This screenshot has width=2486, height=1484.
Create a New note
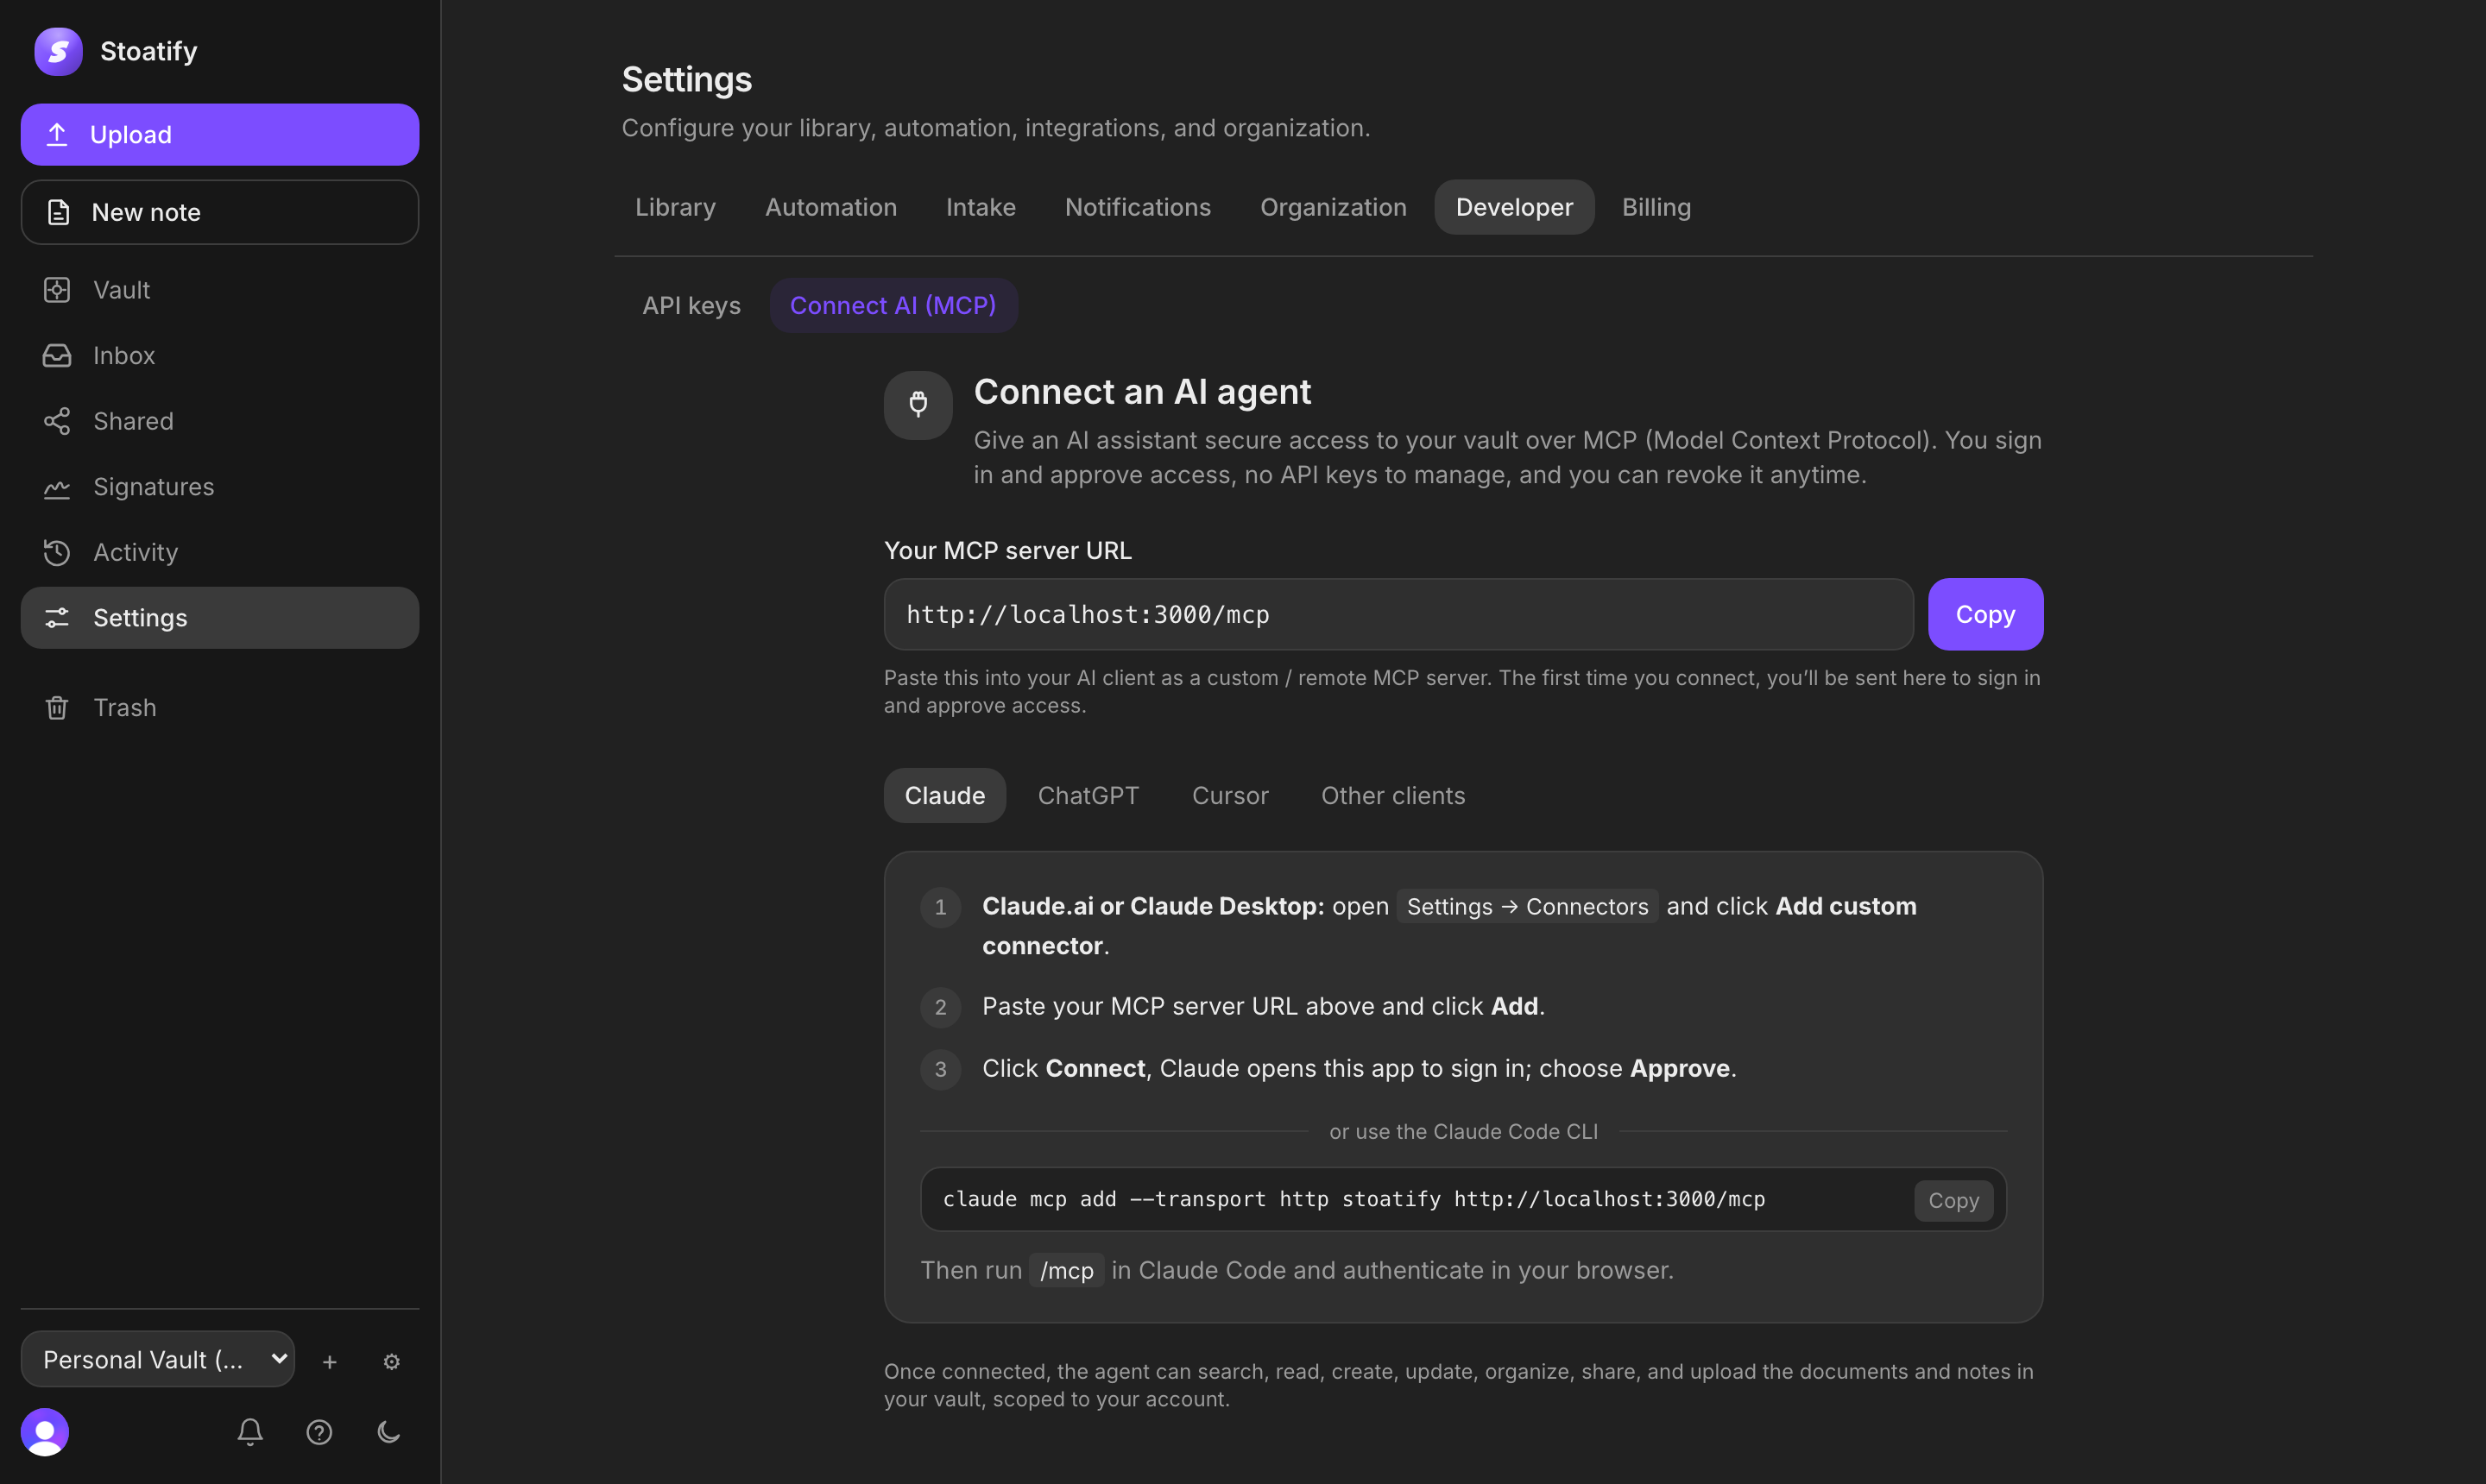219,212
